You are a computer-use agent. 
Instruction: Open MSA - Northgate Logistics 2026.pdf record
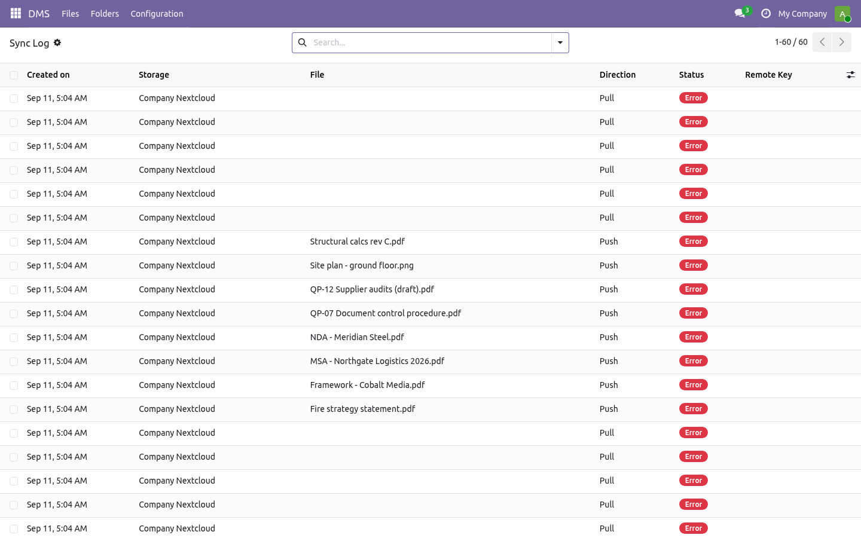pyautogui.click(x=377, y=361)
